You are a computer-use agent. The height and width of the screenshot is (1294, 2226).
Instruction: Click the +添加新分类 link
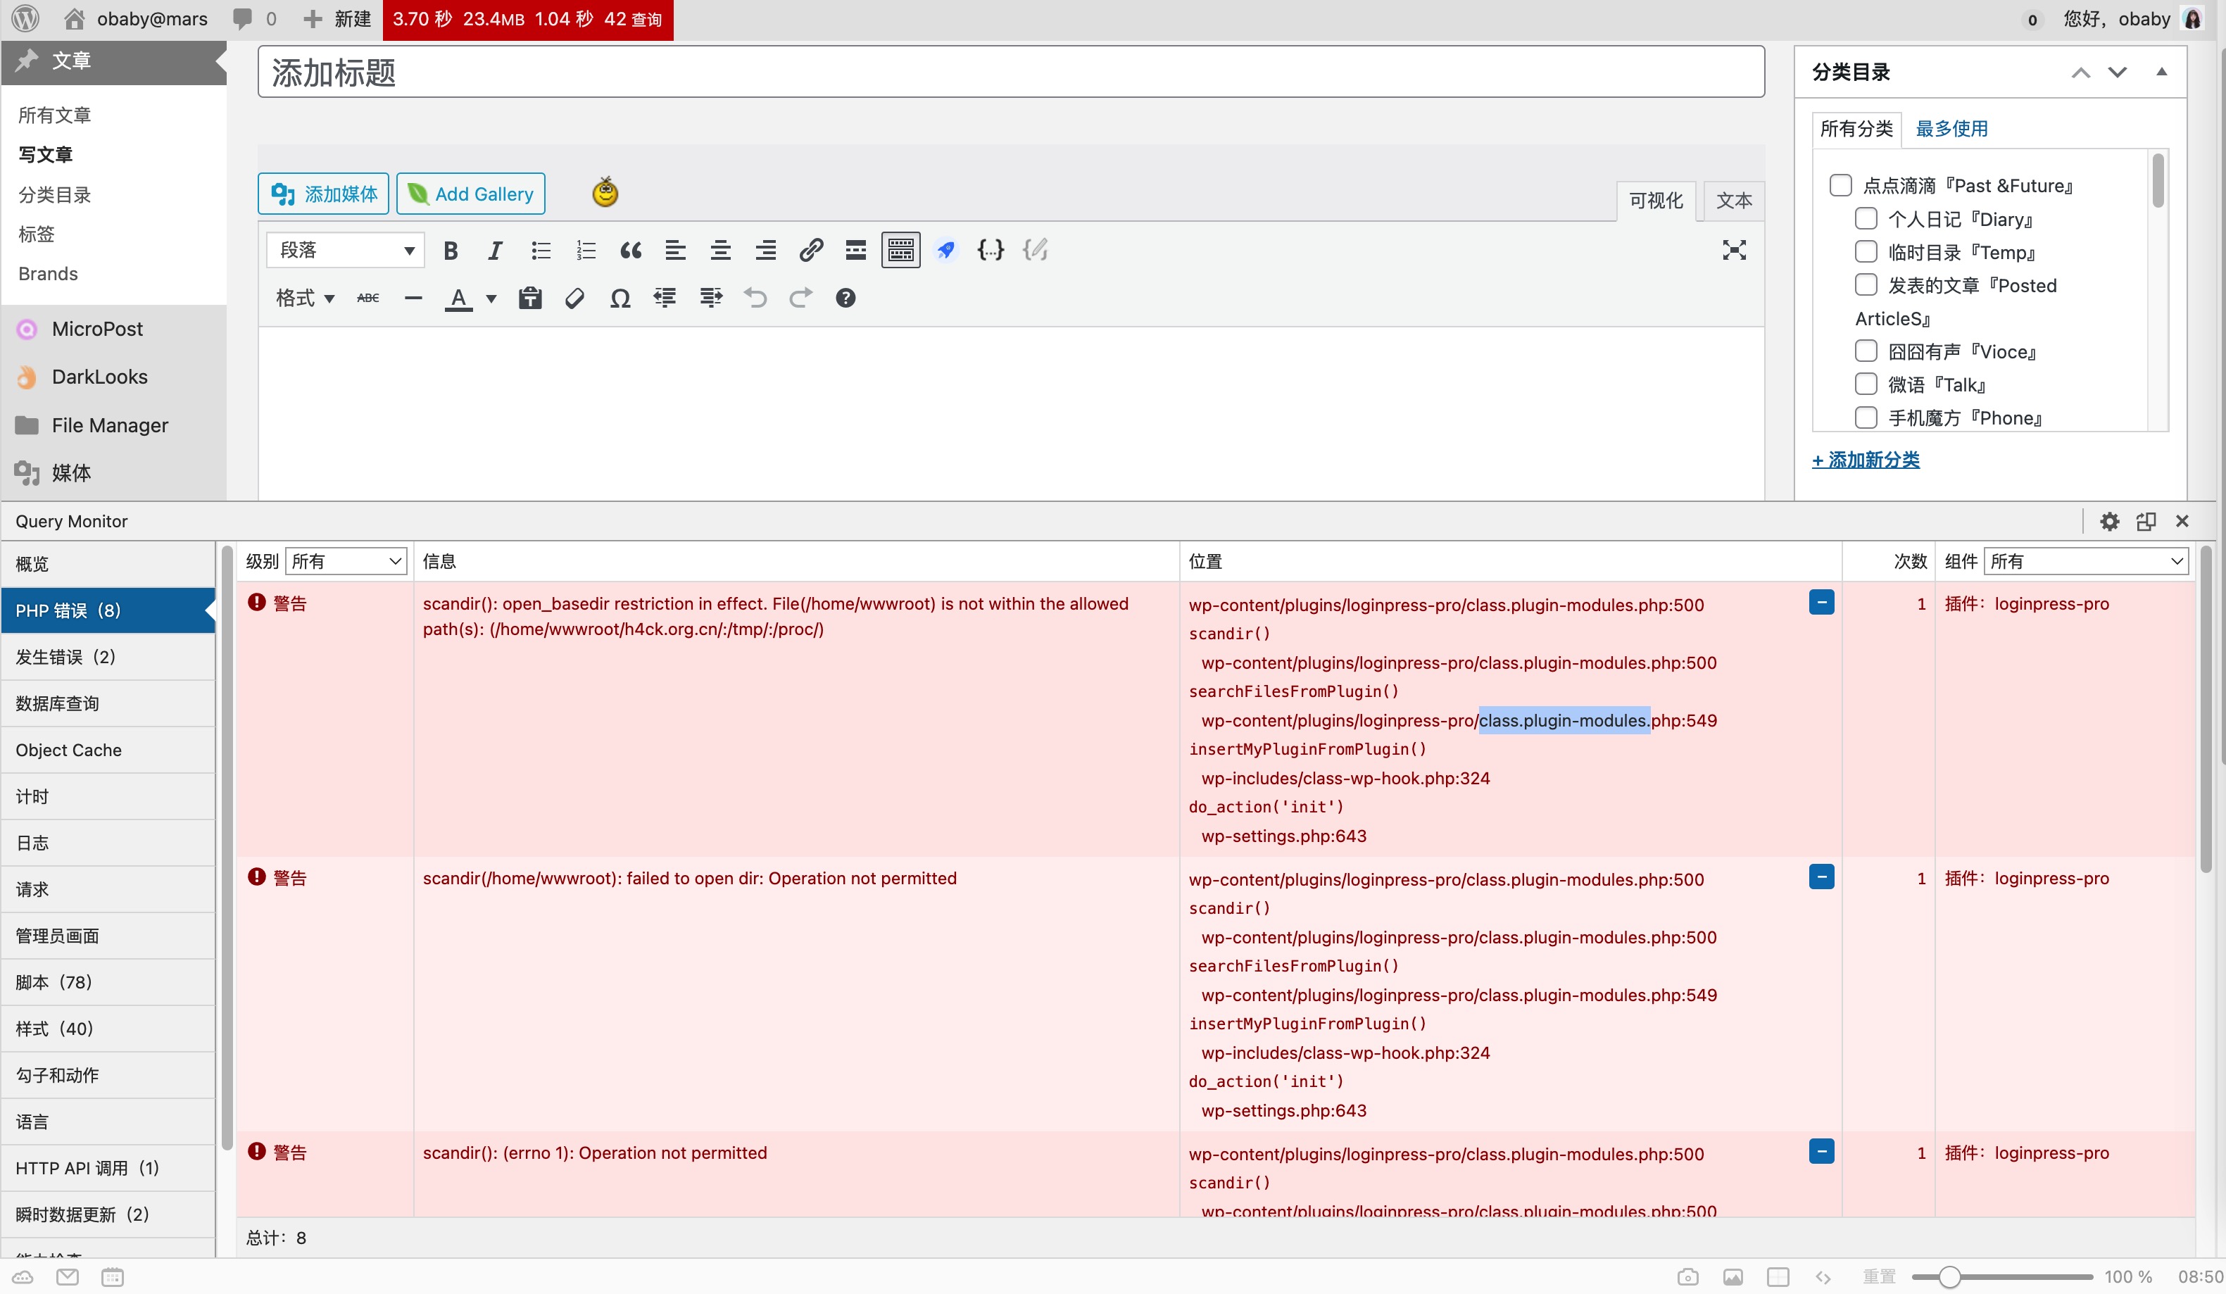click(x=1866, y=460)
